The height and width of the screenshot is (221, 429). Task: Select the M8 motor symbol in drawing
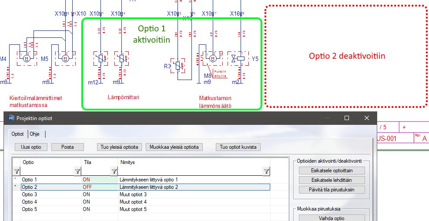[213, 58]
